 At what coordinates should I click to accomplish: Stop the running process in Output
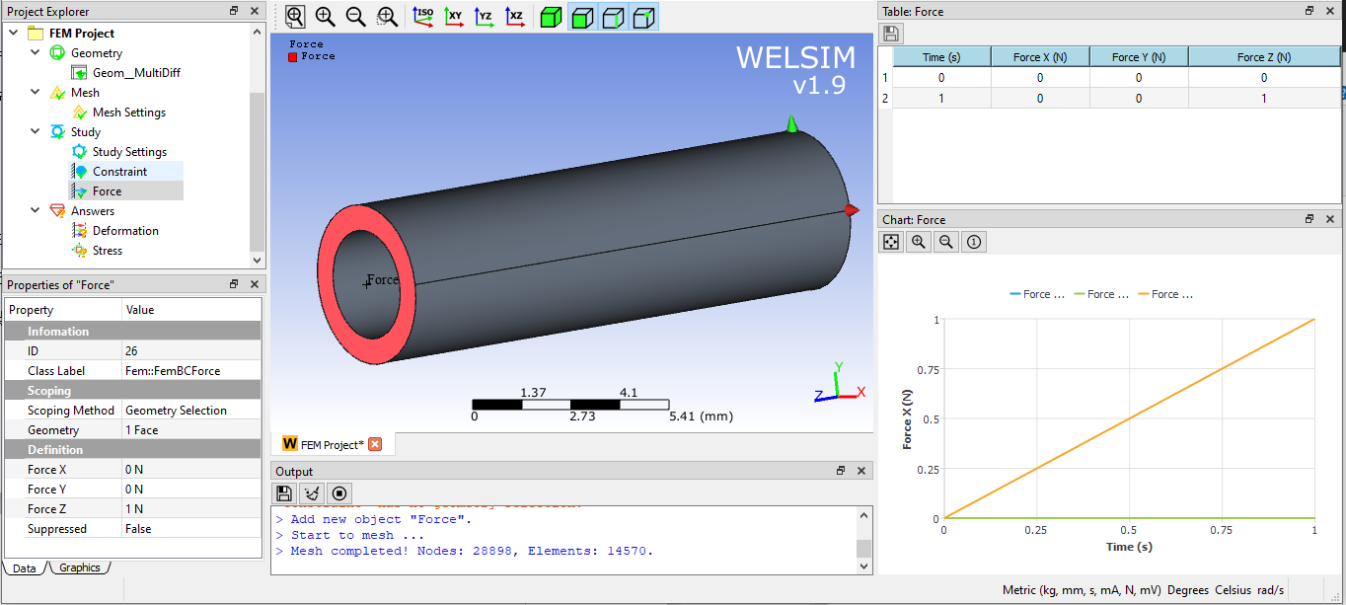point(339,493)
